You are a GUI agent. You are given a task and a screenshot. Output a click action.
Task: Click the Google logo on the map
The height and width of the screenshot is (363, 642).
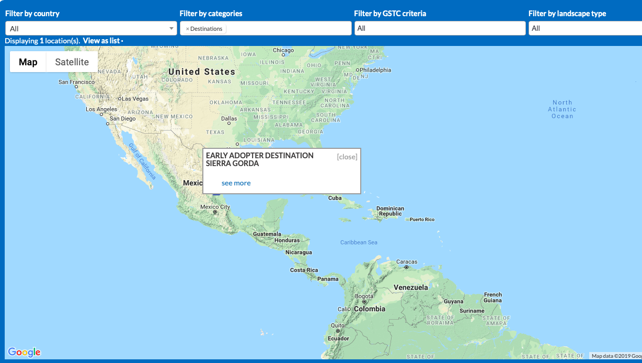[x=24, y=352]
